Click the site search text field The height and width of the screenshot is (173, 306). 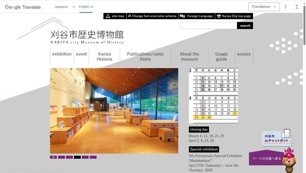(x=209, y=25)
